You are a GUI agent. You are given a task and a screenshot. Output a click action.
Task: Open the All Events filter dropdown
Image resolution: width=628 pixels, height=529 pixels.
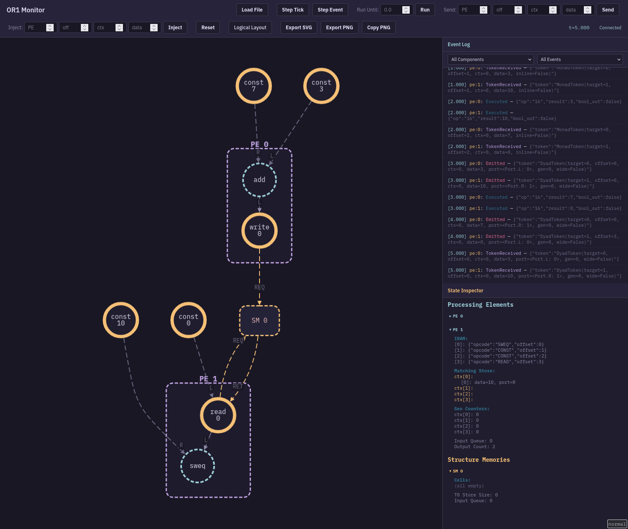click(580, 59)
